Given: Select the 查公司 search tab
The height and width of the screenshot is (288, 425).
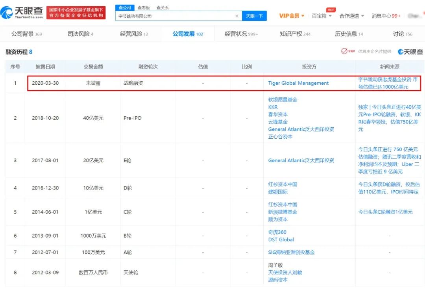Looking at the screenshot, I should pyautogui.click(x=125, y=7).
